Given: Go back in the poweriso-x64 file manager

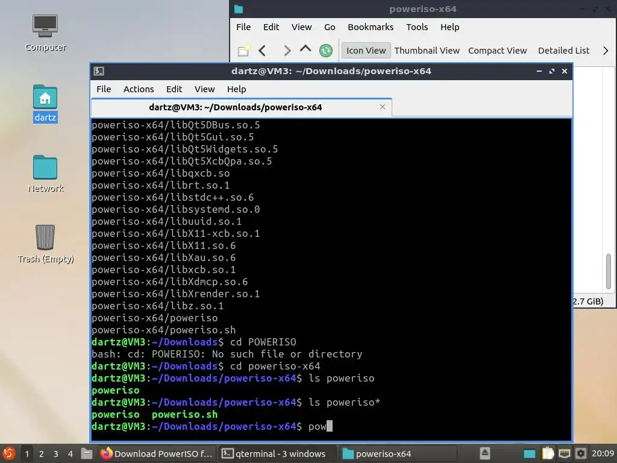Looking at the screenshot, I should click(x=263, y=51).
